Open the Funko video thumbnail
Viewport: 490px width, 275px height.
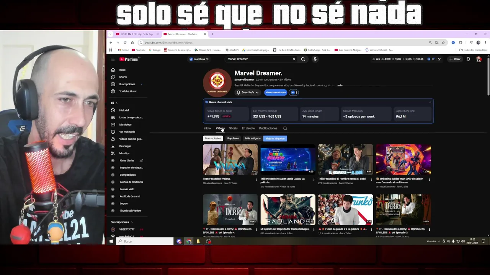click(x=345, y=210)
